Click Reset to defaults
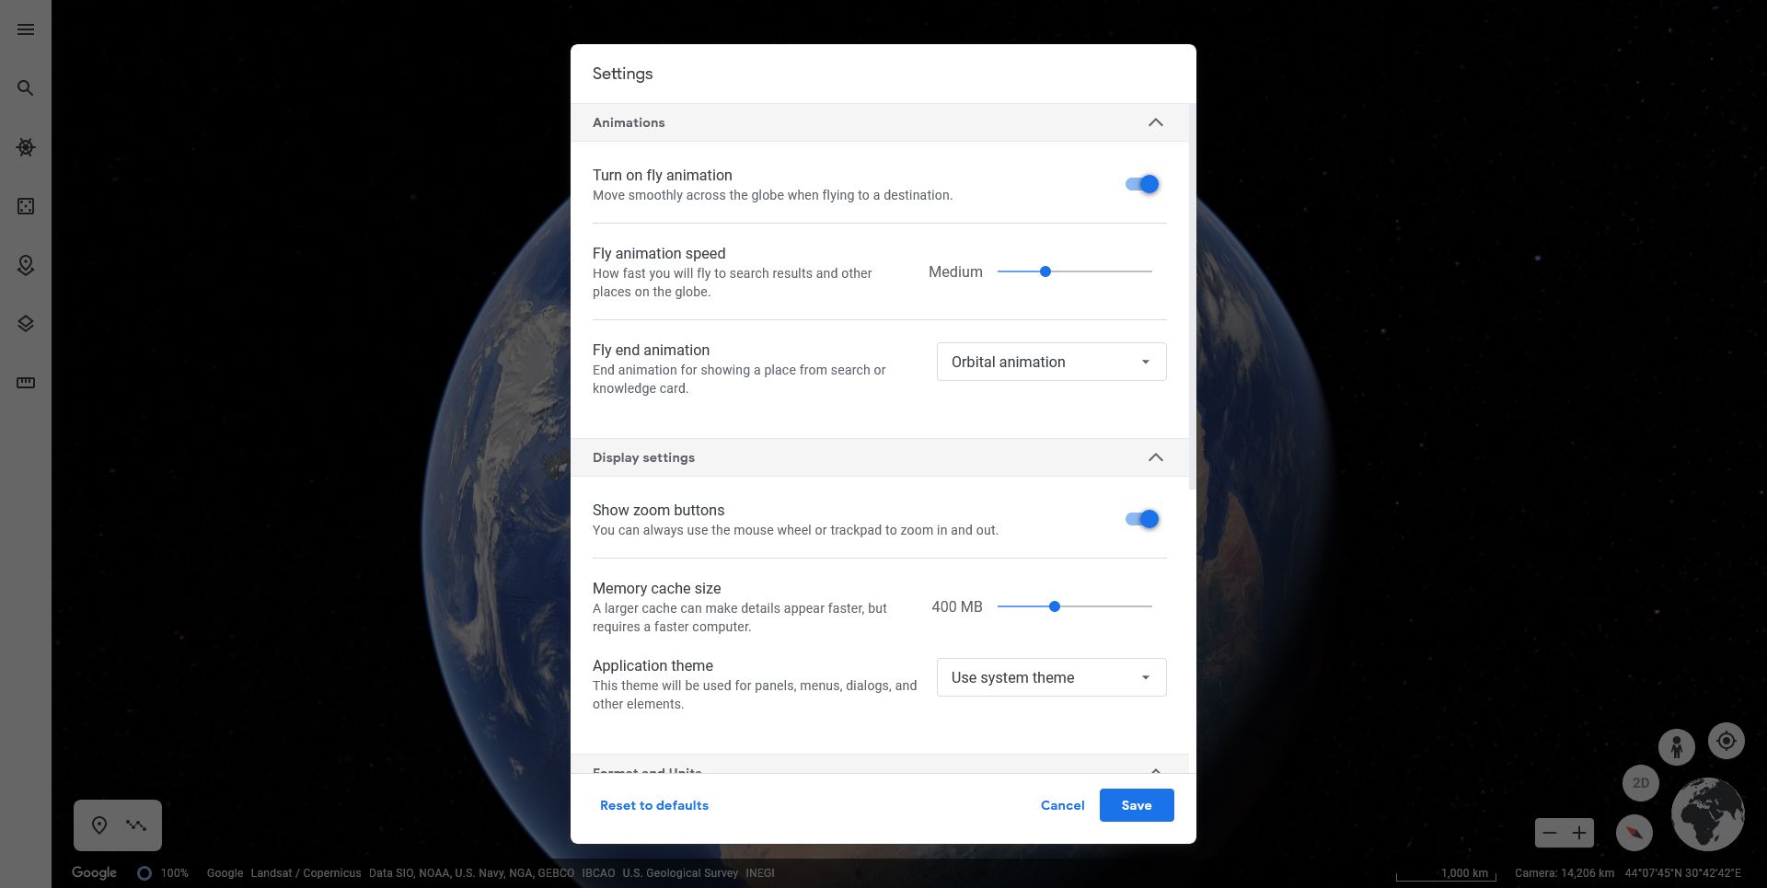Image resolution: width=1767 pixels, height=888 pixels. (654, 805)
